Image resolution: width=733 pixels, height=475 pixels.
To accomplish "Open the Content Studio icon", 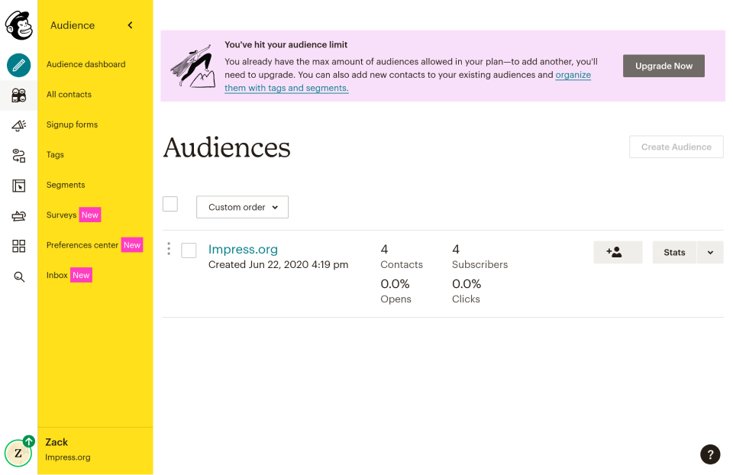I will coord(18,216).
